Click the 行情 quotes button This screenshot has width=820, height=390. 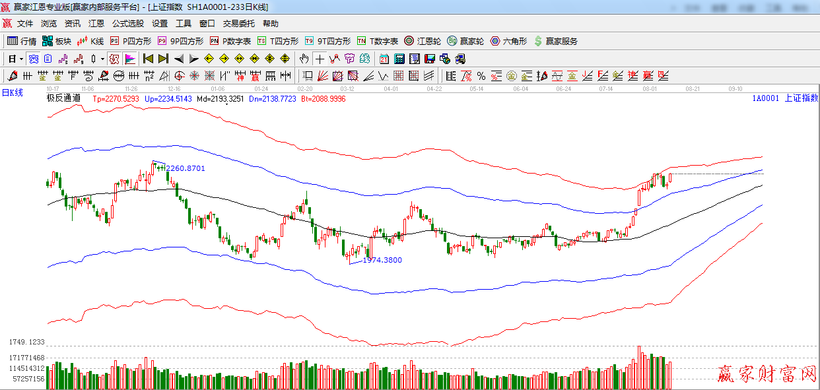click(x=22, y=41)
